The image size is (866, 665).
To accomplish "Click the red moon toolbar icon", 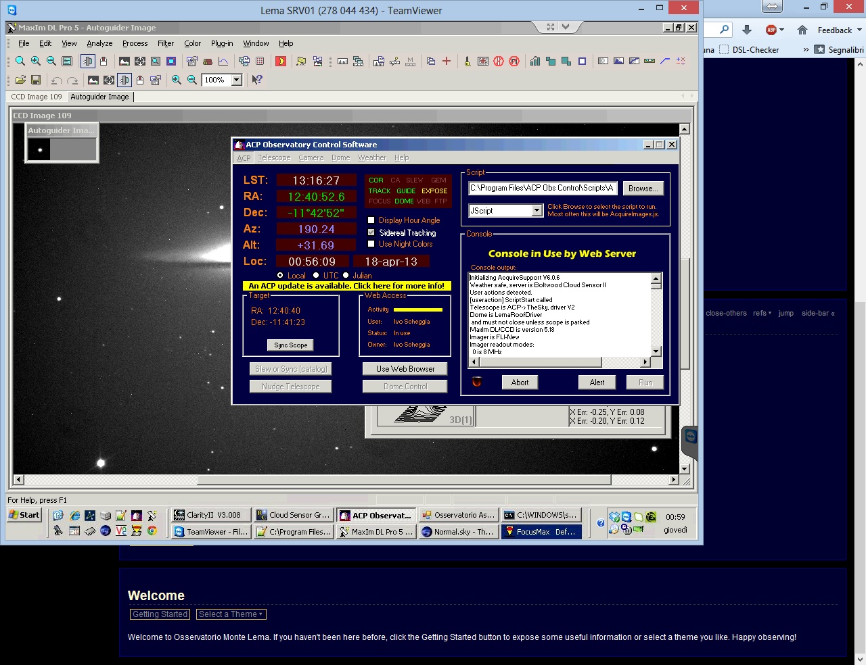I will pos(281,61).
